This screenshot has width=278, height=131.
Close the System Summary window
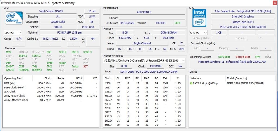point(273,3)
